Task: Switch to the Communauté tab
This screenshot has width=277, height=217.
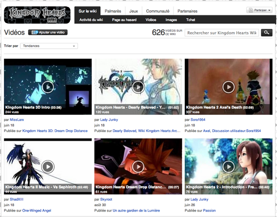Action: coord(158,11)
